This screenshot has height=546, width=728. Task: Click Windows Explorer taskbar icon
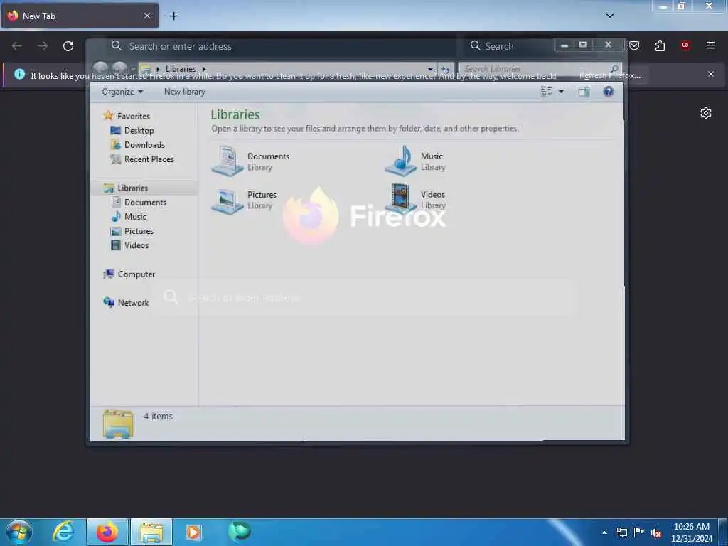tap(151, 532)
